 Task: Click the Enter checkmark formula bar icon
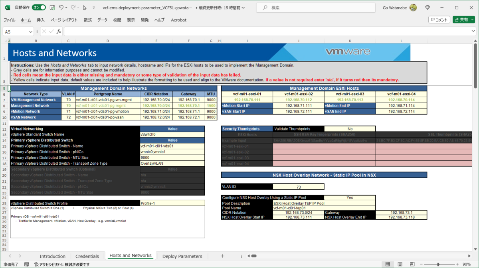click(x=51, y=32)
